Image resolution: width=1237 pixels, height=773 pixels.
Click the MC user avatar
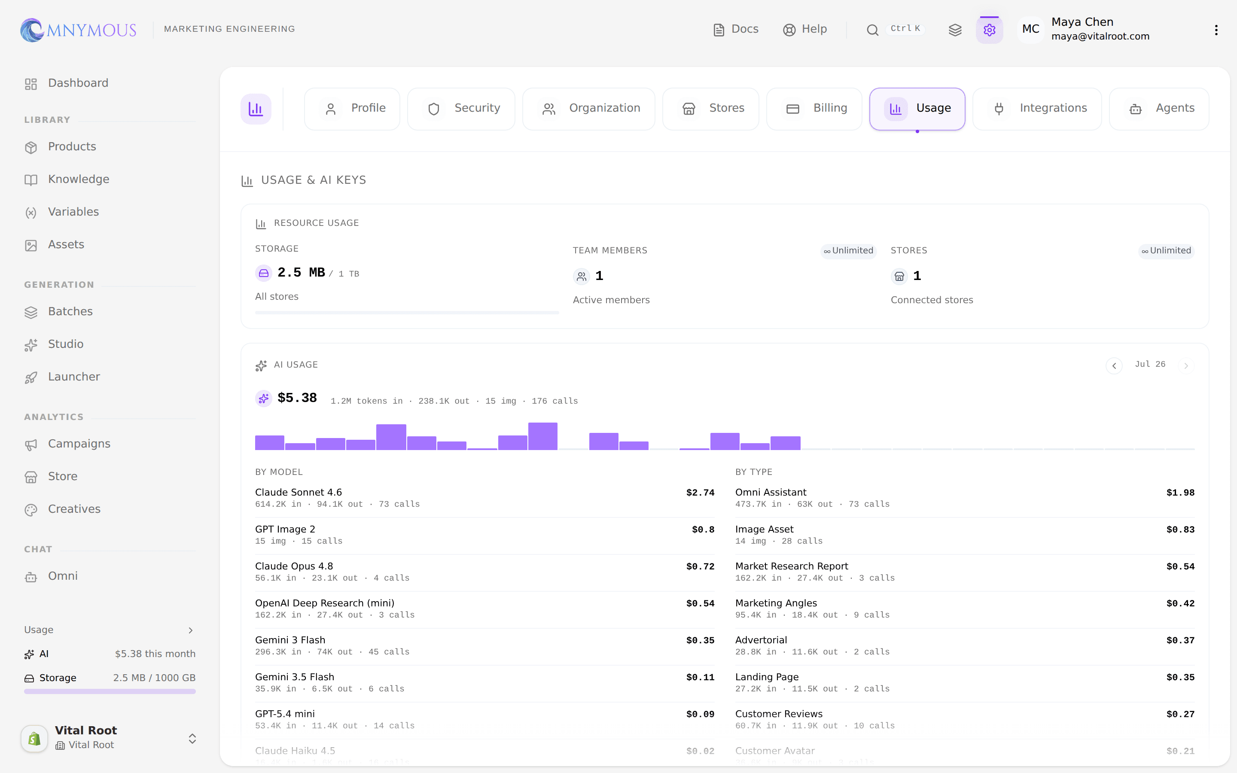[1030, 29]
